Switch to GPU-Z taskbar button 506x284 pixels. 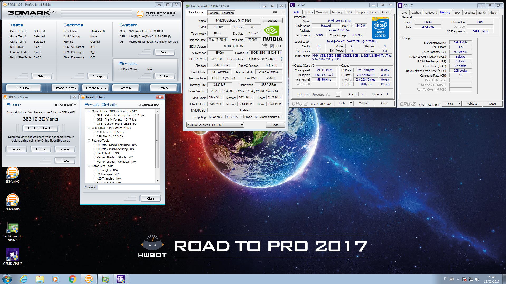click(x=105, y=279)
